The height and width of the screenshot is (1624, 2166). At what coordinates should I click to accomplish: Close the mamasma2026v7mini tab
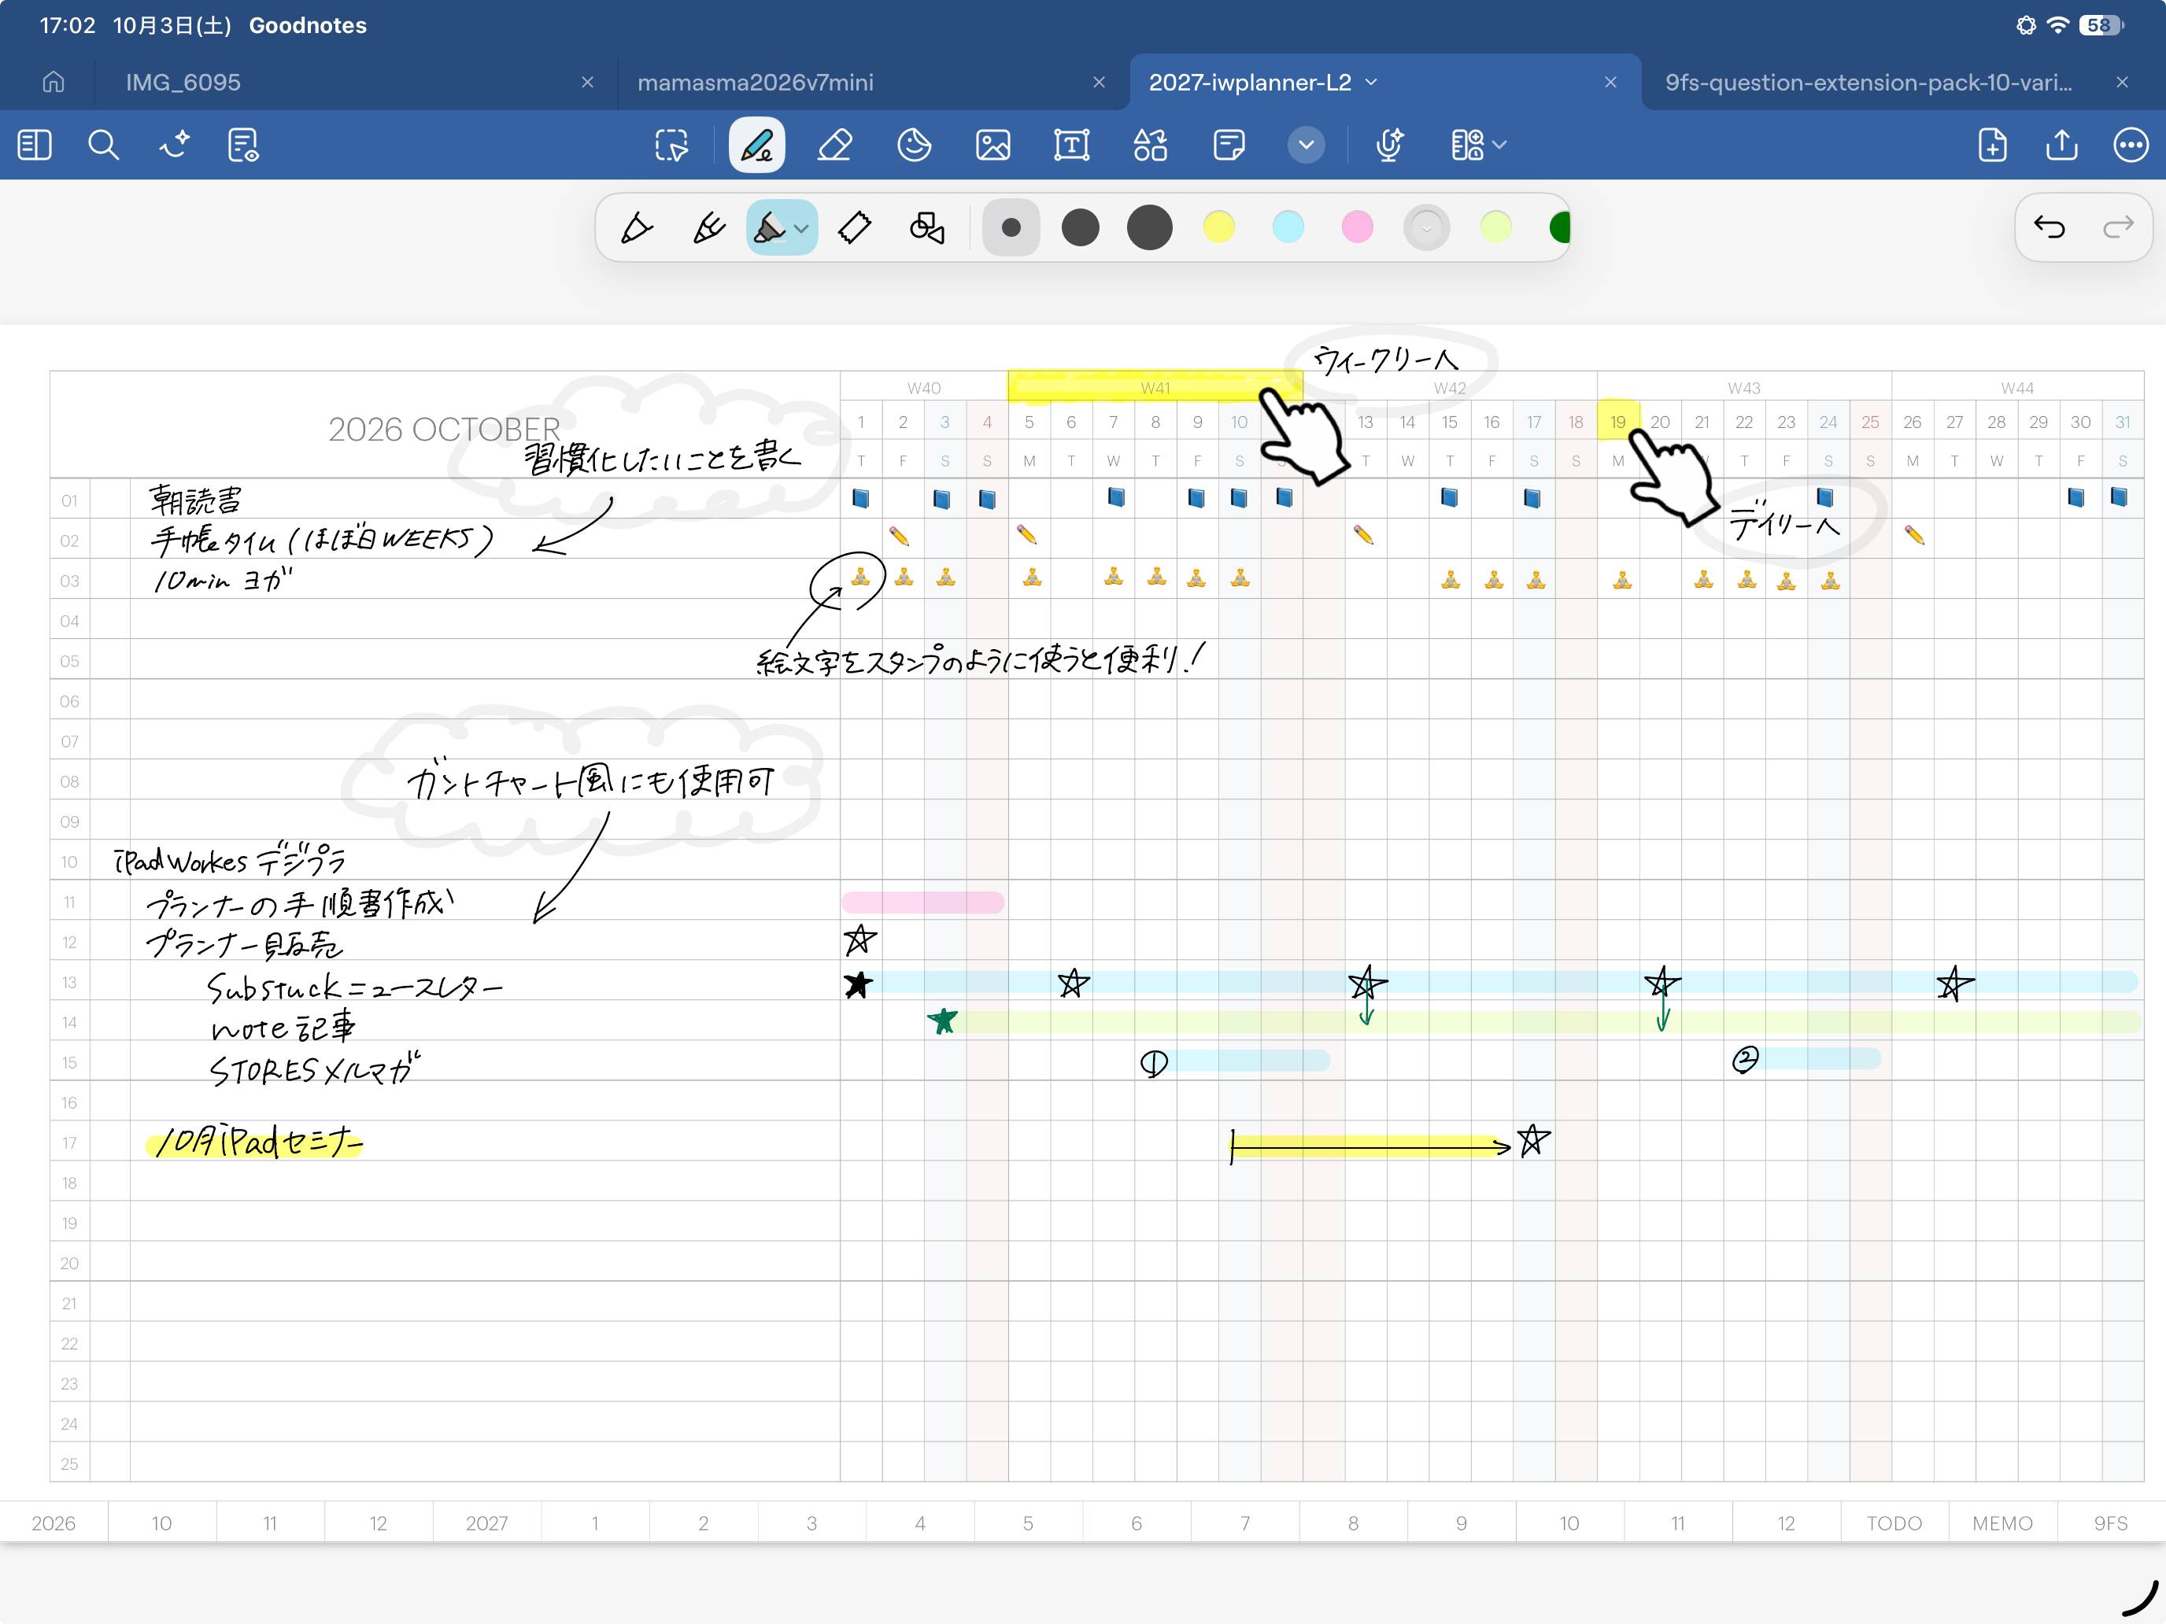(1099, 83)
